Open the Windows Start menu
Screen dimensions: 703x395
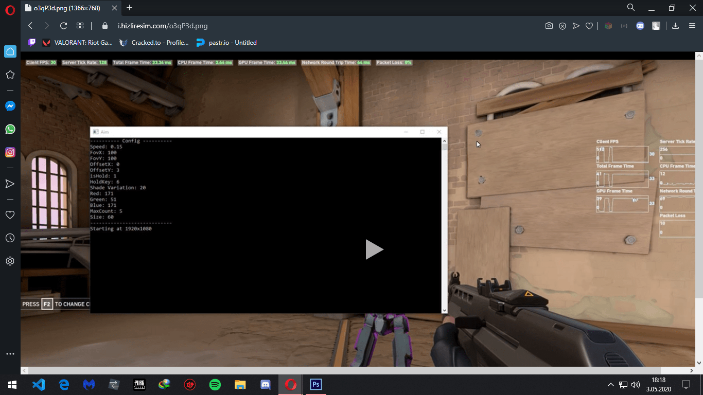click(12, 384)
